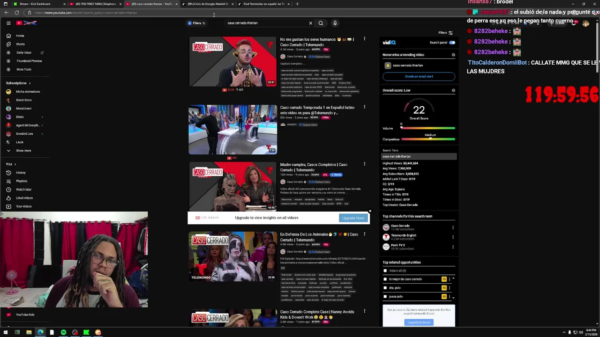Click Create an email alert button
This screenshot has width=600, height=337.
(x=419, y=76)
